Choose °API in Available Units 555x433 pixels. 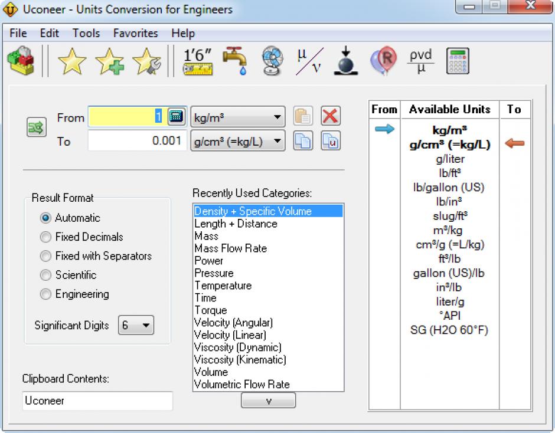point(450,316)
